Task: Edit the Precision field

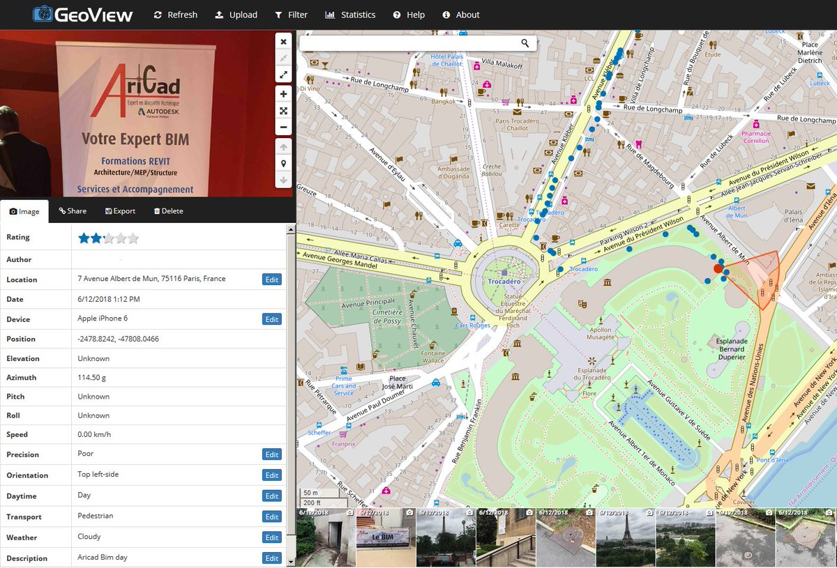Action: (x=272, y=454)
